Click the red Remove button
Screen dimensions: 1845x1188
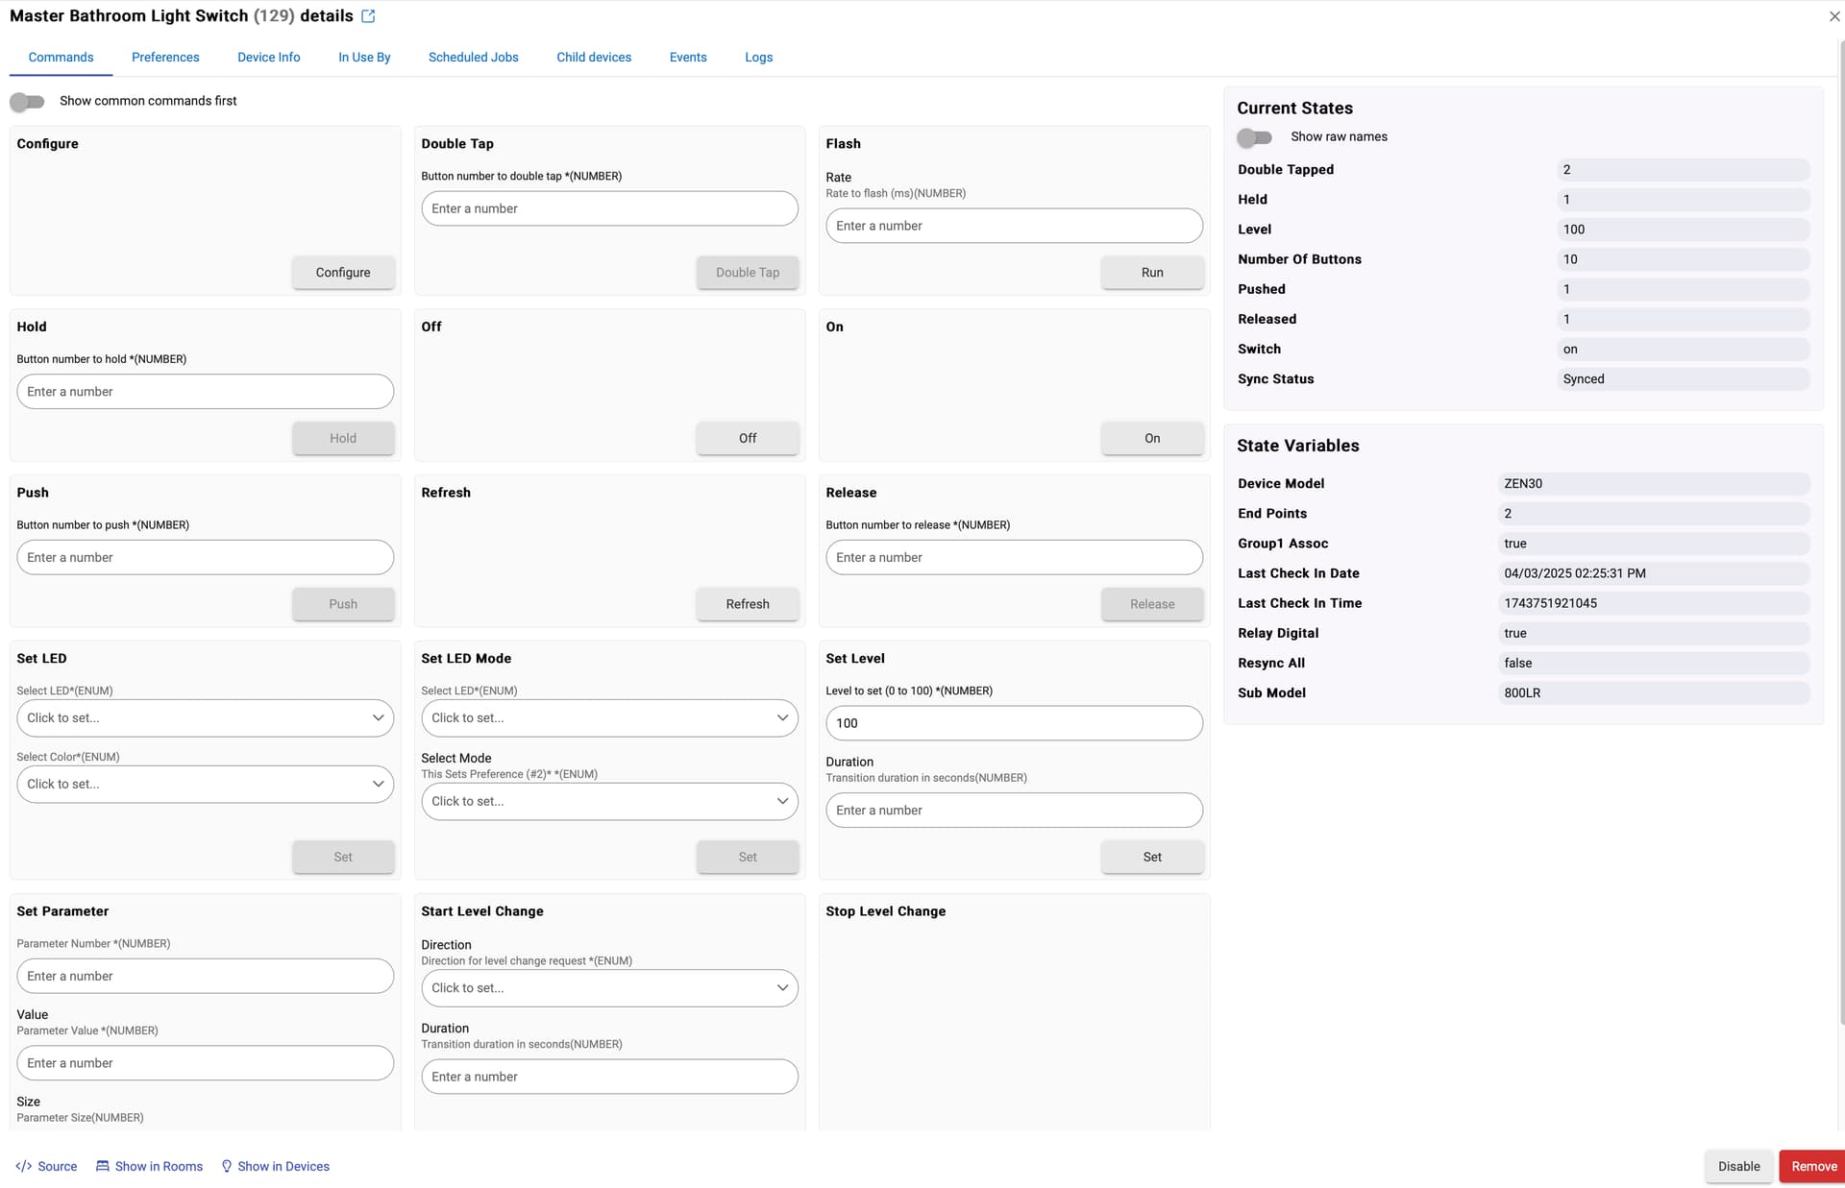pos(1812,1166)
